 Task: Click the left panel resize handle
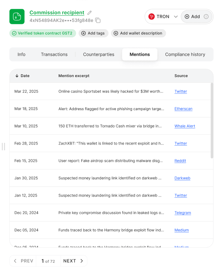click(3, 146)
